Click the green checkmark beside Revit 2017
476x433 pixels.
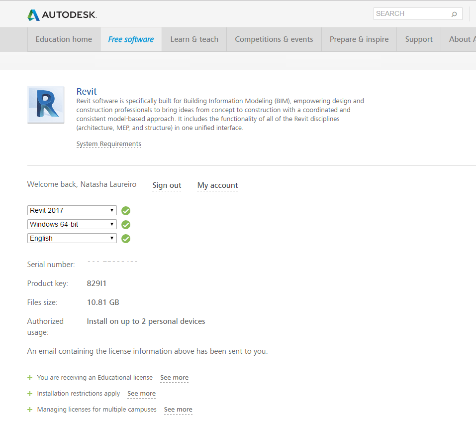[x=126, y=211]
